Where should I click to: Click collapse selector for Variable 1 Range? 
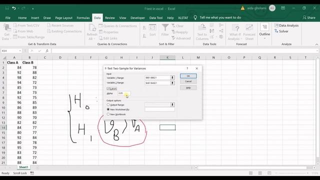[x=172, y=77]
